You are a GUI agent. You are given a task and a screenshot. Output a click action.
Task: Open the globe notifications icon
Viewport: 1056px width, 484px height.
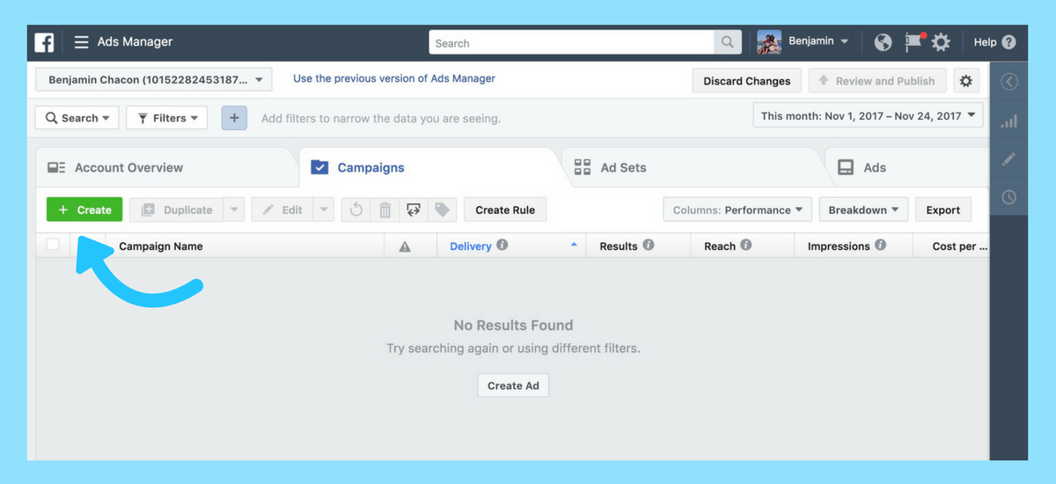[x=884, y=42]
